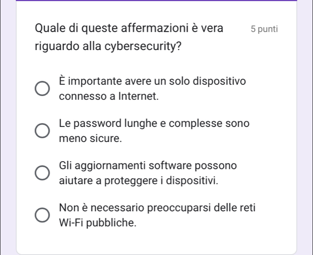
Task: Click the text 'Wi-Fi pubbliche.'
Action: [x=97, y=222]
